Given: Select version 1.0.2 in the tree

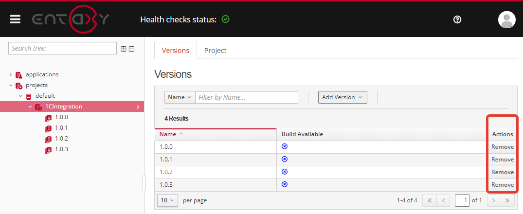Looking at the screenshot, I should coord(61,139).
